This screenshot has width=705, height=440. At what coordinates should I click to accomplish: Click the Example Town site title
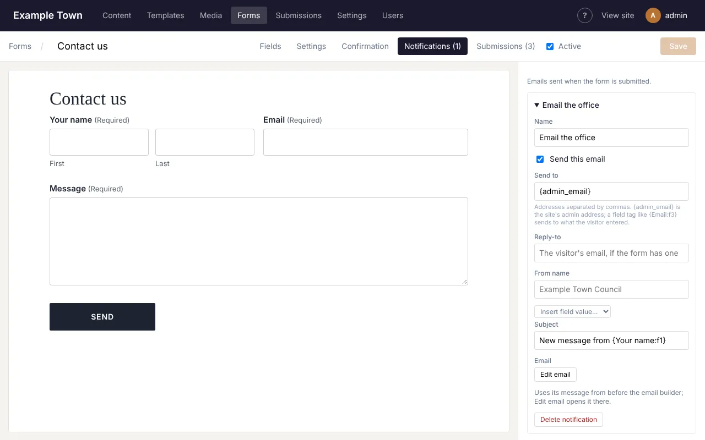coord(48,15)
